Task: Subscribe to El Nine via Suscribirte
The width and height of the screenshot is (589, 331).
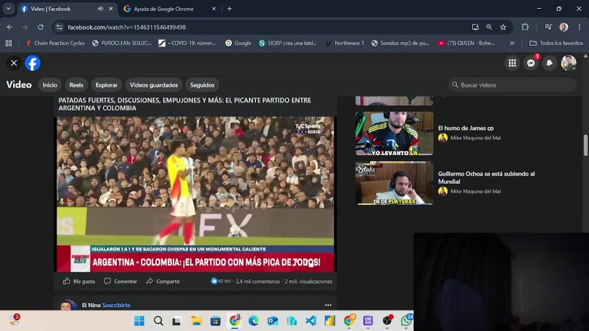Action: (116, 305)
